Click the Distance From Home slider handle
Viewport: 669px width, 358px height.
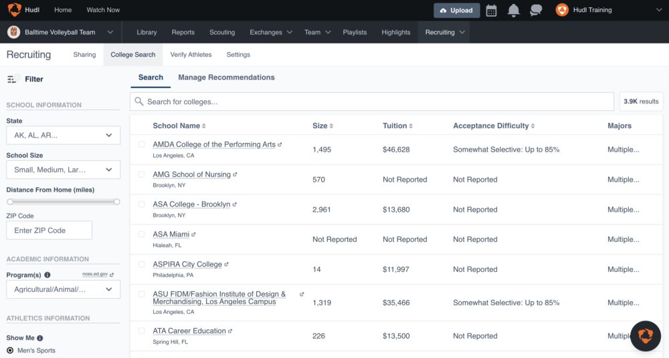(10, 202)
